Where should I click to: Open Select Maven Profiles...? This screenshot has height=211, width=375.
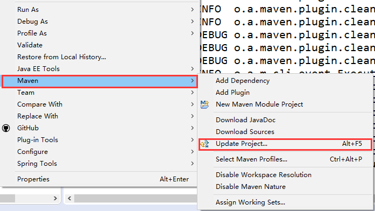pos(286,159)
